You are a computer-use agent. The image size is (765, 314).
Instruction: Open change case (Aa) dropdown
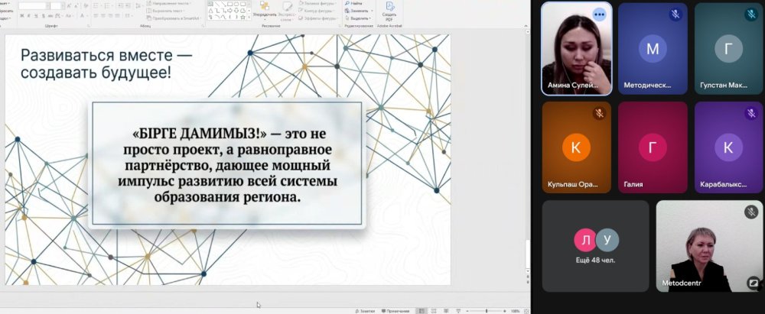click(x=69, y=15)
